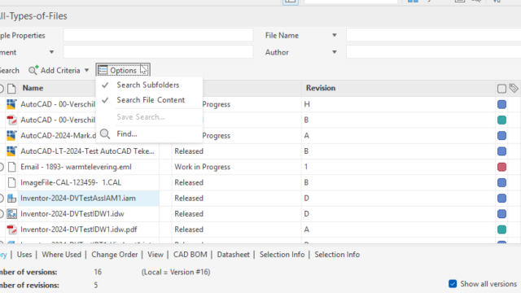Sort by the Name column header
This screenshot has height=293, width=521.
[33, 88]
